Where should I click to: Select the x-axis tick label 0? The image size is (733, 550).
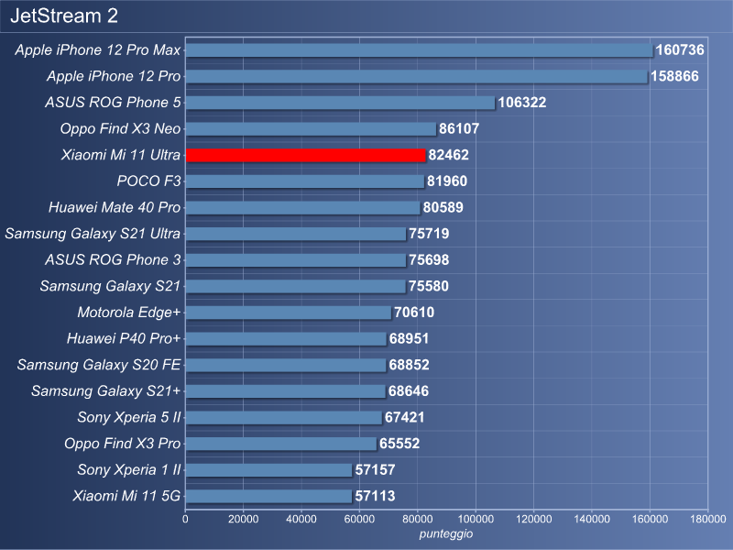coord(186,519)
